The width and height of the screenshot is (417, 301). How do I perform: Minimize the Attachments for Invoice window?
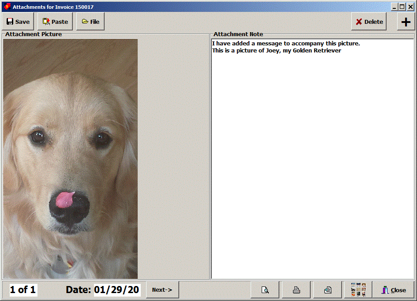pyautogui.click(x=394, y=7)
